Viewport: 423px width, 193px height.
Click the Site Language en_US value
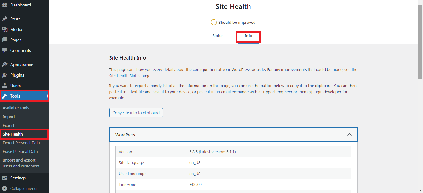point(195,162)
